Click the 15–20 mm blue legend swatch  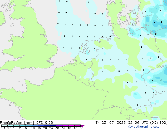pyautogui.click(x=41, y=126)
